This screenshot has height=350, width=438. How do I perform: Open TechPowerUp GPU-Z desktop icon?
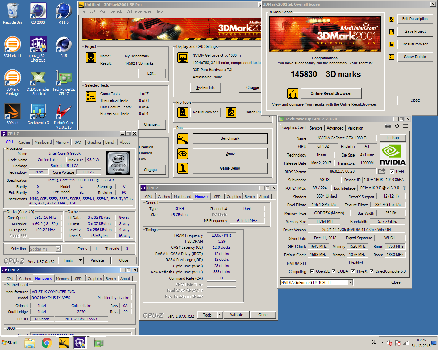click(64, 83)
